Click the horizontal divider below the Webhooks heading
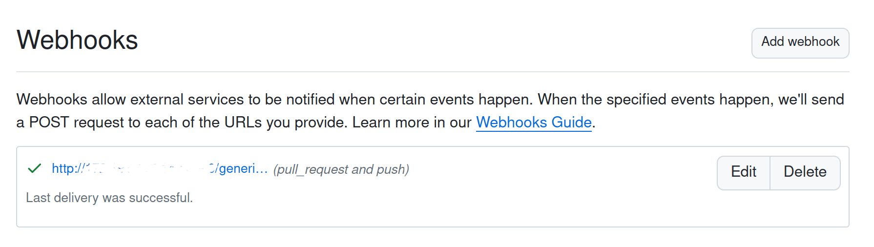 (x=433, y=72)
